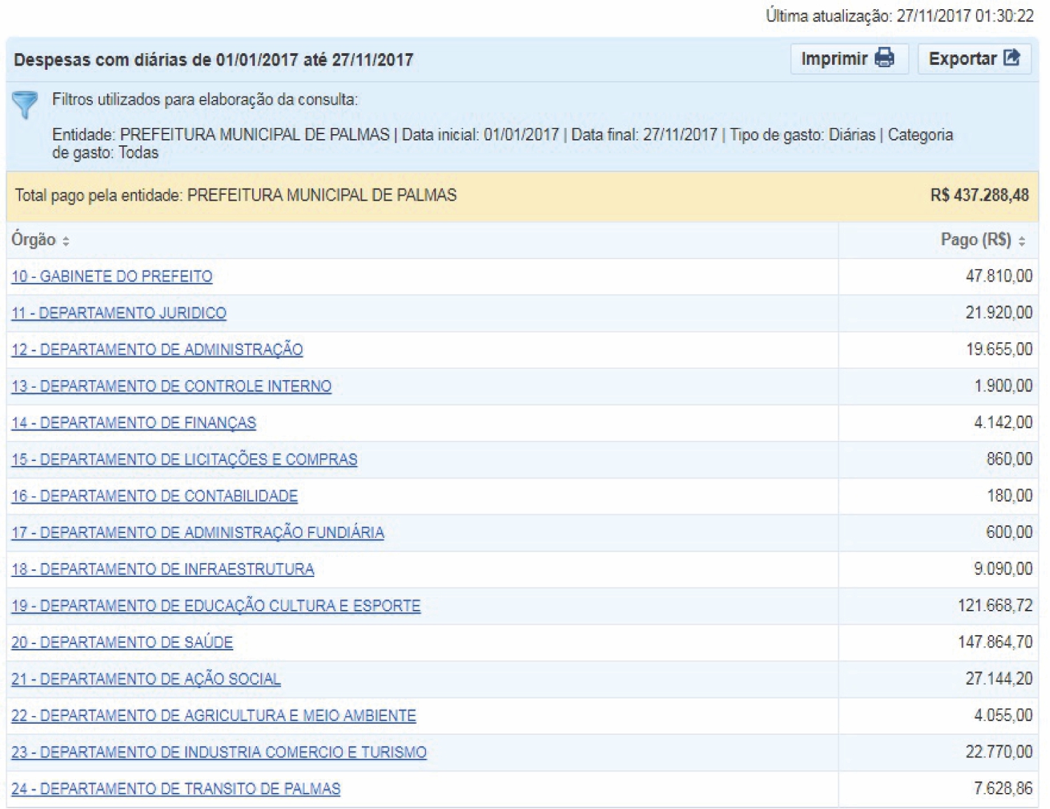
Task: Open 12 - Departamento de Administração link
Action: (x=157, y=349)
